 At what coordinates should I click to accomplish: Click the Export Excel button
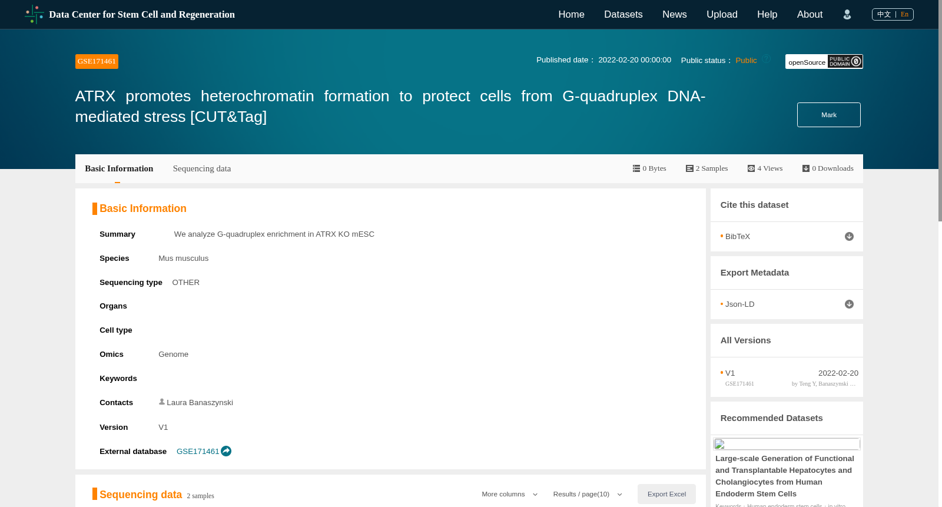pyautogui.click(x=666, y=494)
